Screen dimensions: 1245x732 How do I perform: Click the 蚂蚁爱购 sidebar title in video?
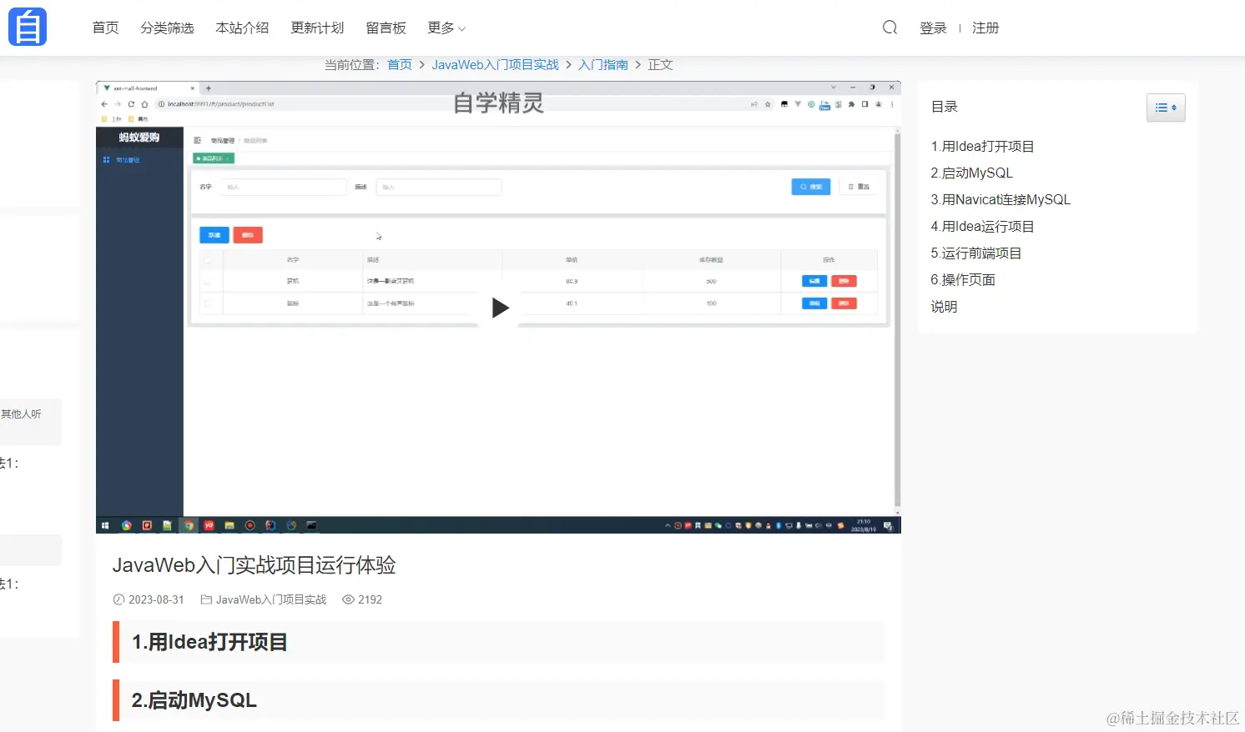click(139, 138)
